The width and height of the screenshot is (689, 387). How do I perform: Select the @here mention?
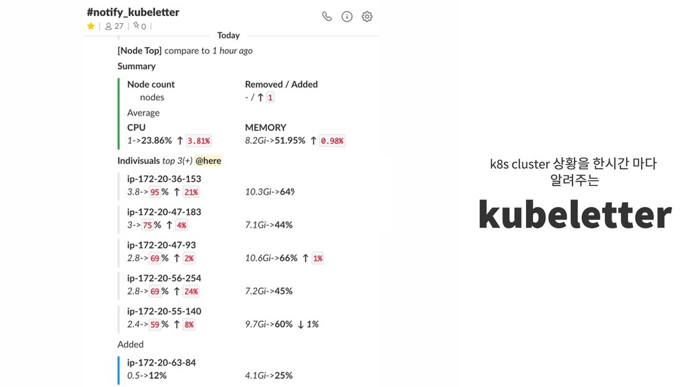pyautogui.click(x=209, y=161)
